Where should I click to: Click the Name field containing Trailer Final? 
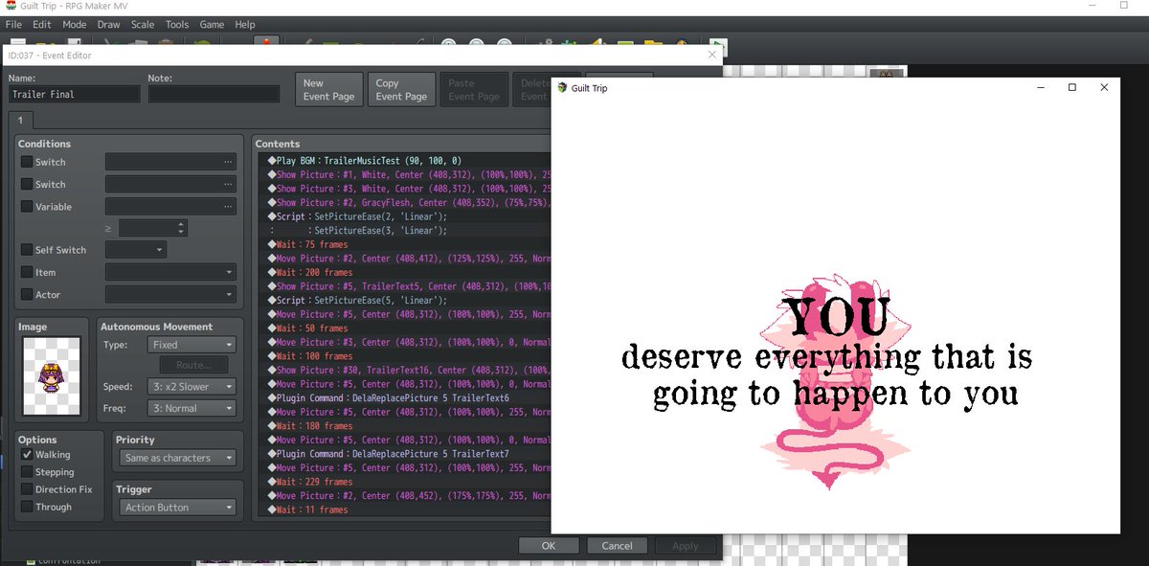point(74,94)
